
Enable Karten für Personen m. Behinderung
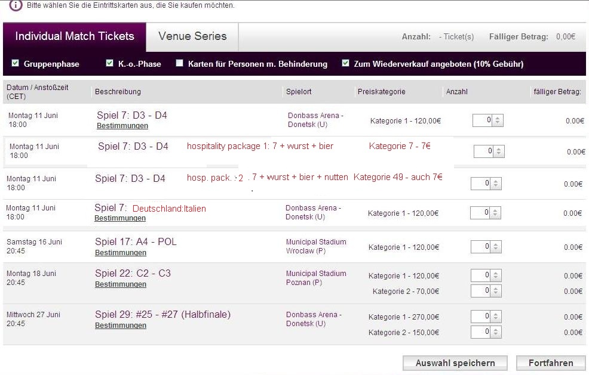[x=179, y=63]
